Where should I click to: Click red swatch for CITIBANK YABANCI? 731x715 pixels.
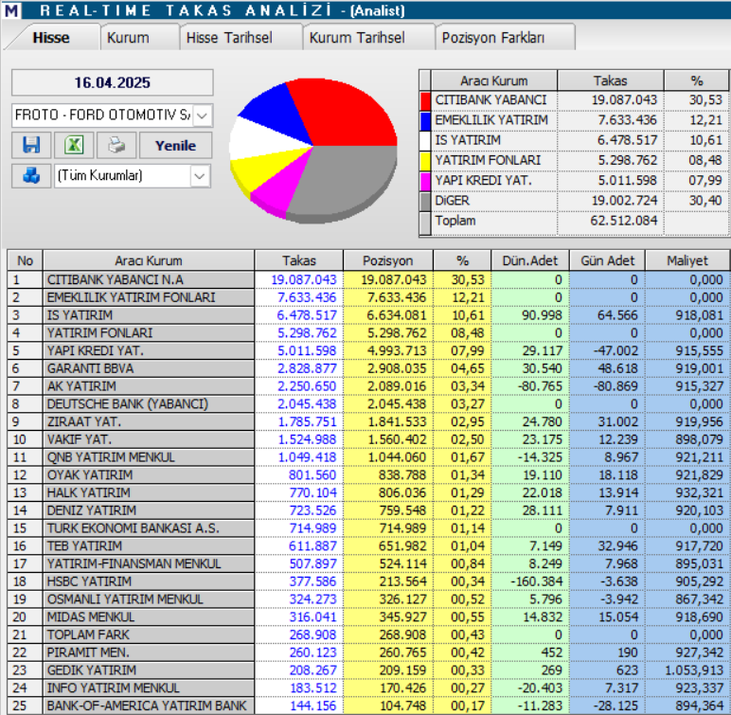[x=425, y=100]
